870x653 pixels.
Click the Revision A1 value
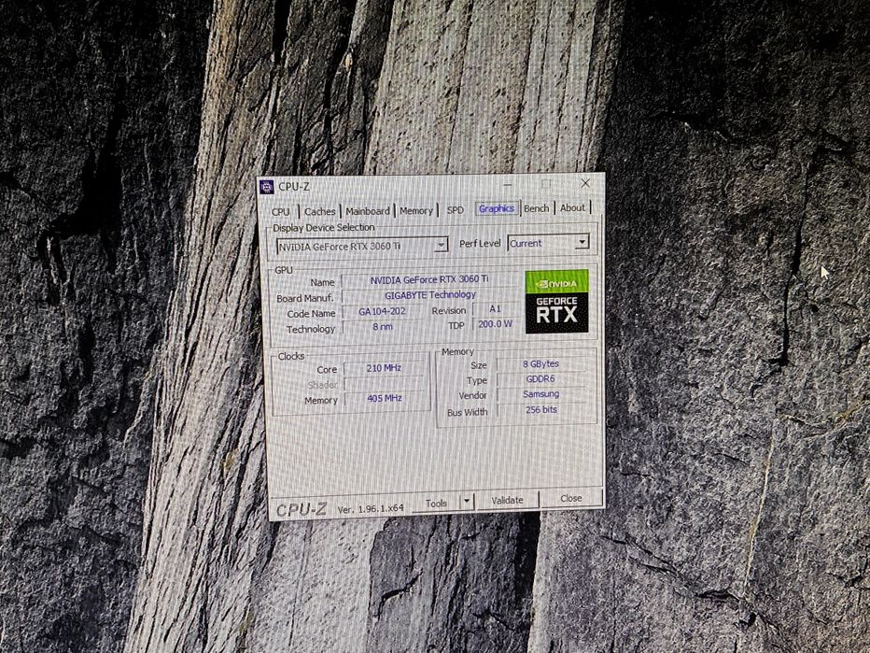tap(495, 308)
